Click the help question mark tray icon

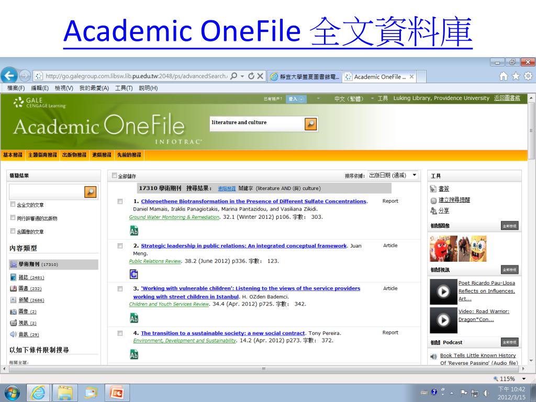[434, 392]
